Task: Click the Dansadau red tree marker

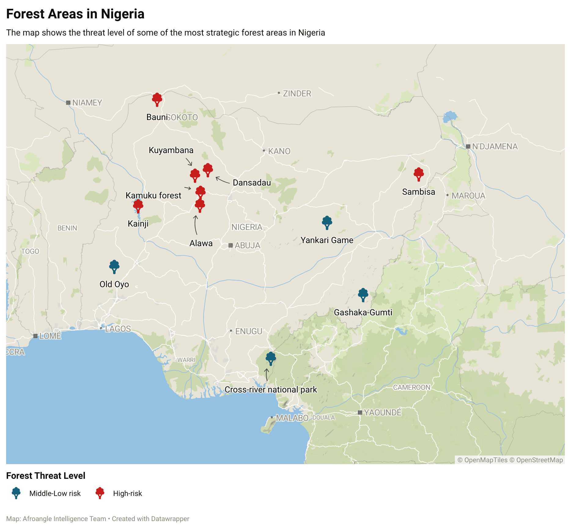Action: tap(208, 170)
